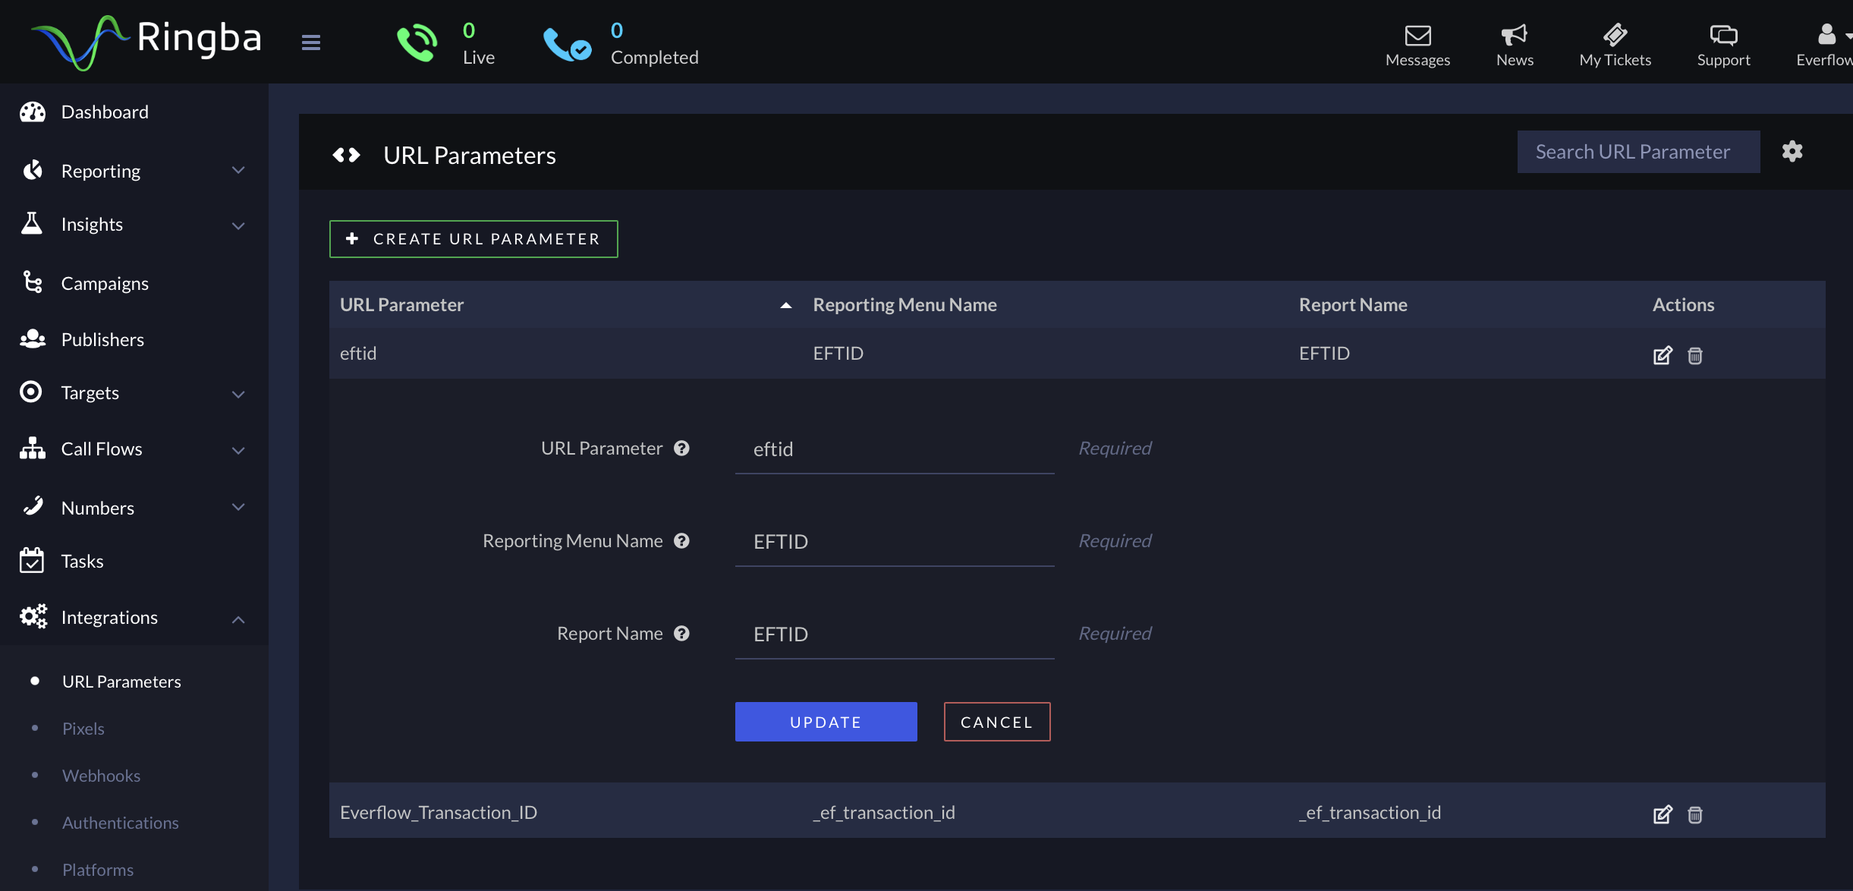Click help icon next to Reporting Menu Name label
This screenshot has width=1853, height=891.
[681, 541]
